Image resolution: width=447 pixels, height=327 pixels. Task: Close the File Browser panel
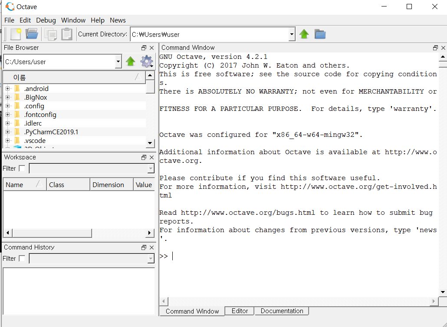click(151, 48)
